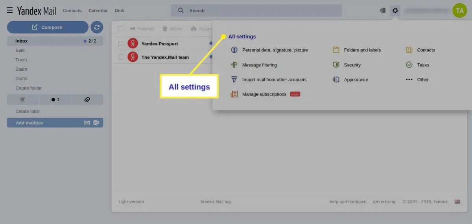Viewport: 472px width, 224px height.
Task: Click the Yandex.Passport sender avatar
Action: point(133,44)
